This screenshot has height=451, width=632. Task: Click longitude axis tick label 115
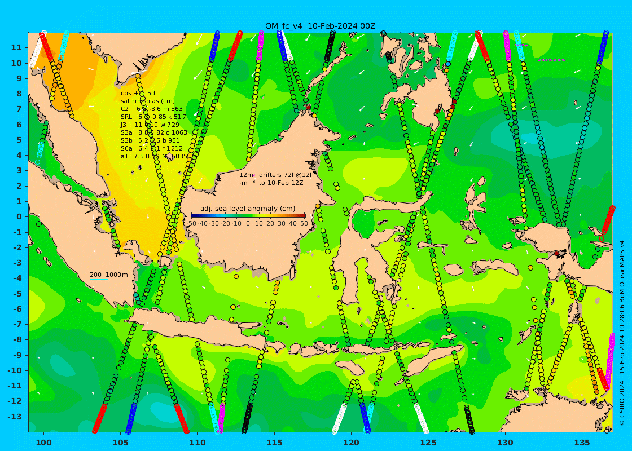click(x=274, y=442)
